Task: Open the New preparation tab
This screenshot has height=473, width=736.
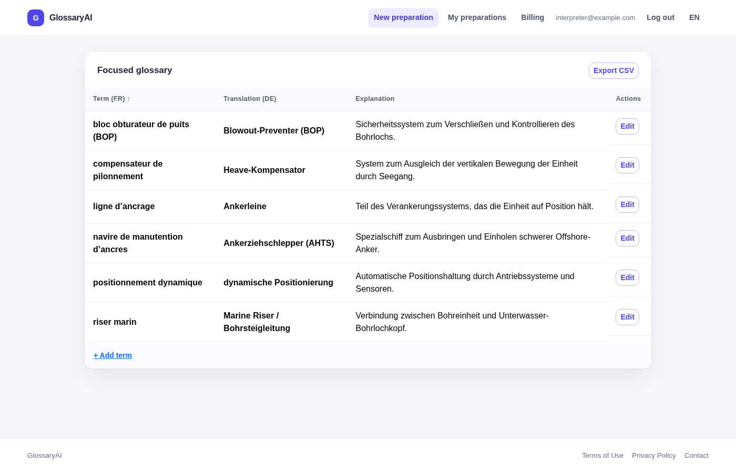Action: pos(403,18)
